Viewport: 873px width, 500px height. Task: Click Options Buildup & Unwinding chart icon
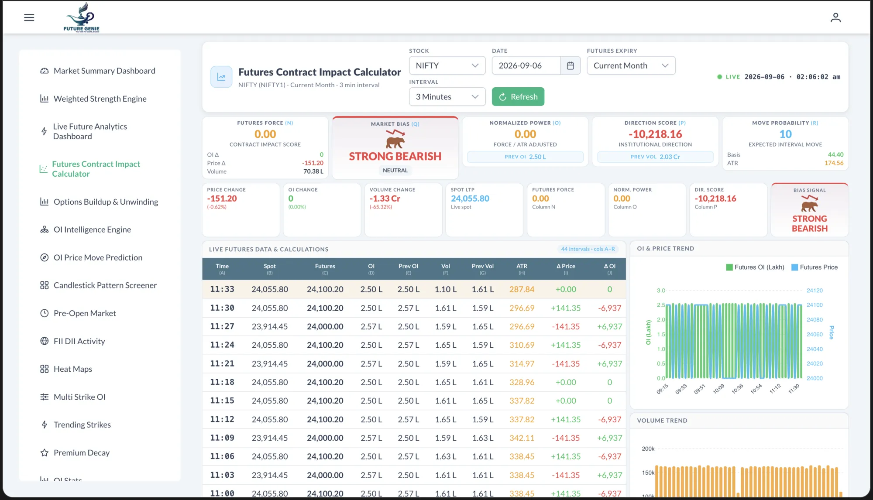[44, 202]
